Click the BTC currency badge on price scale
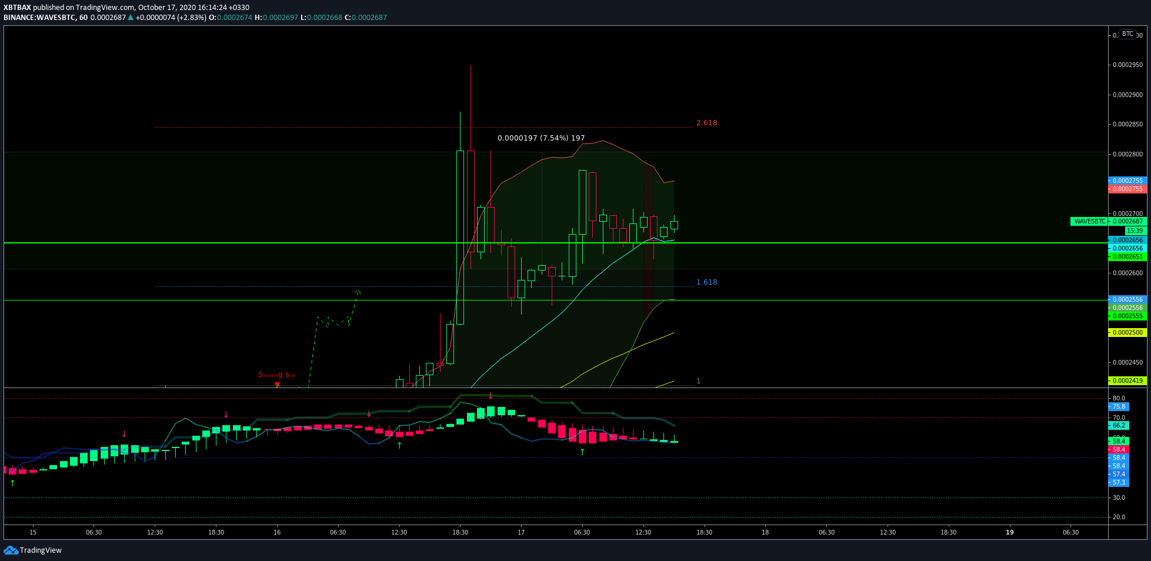This screenshot has height=561, width=1151. point(1127,34)
